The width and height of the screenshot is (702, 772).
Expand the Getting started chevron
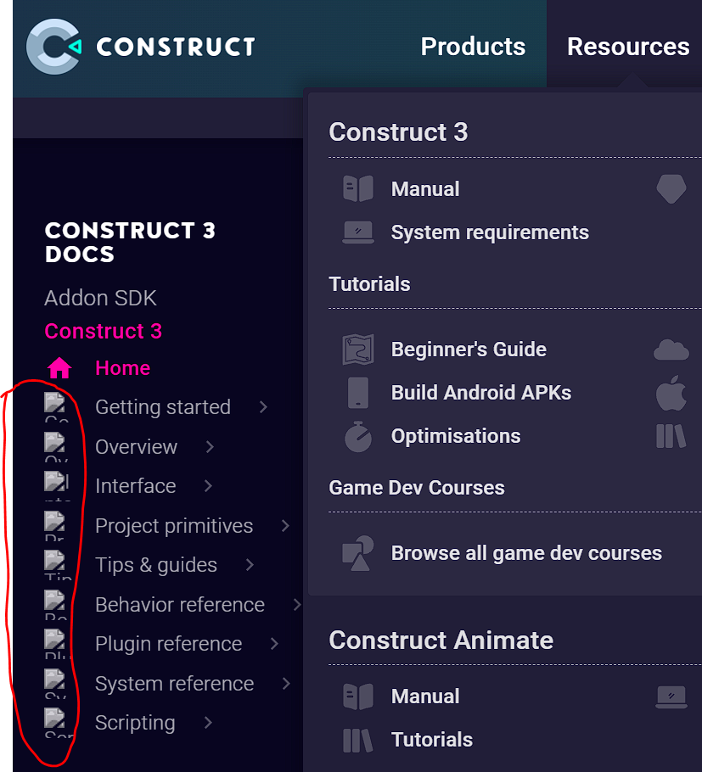[263, 407]
